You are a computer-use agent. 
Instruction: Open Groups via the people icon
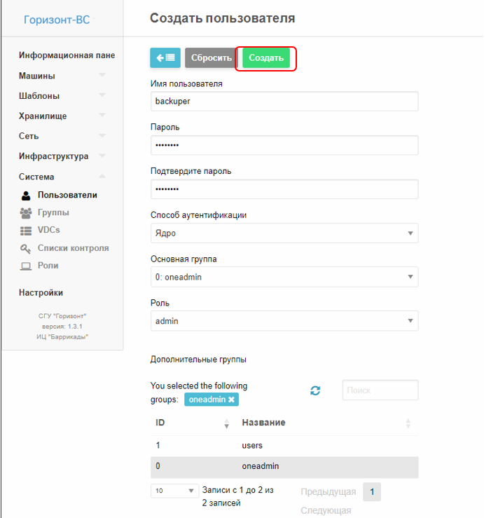[x=26, y=213]
